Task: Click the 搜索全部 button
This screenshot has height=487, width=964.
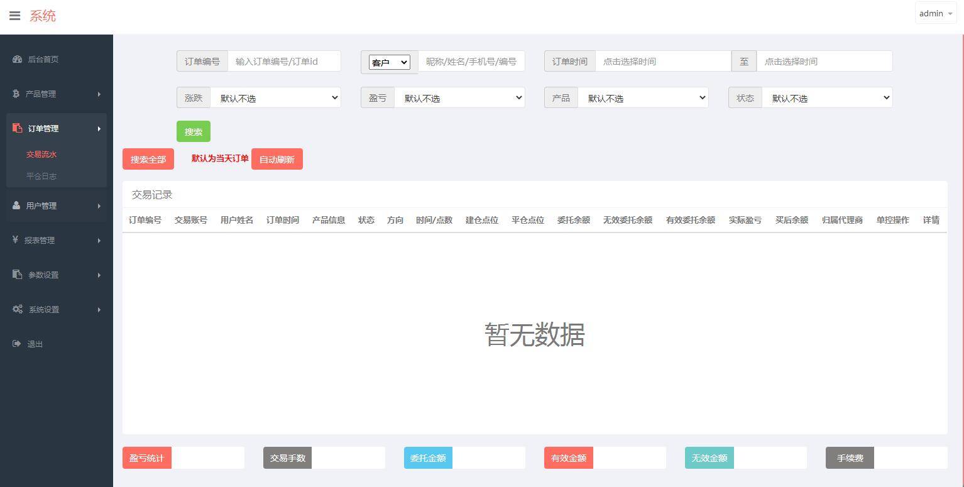Action: 148,159
